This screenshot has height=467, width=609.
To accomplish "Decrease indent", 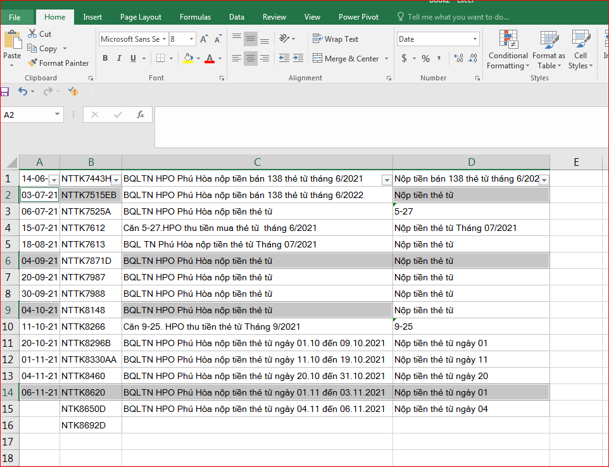I will (284, 58).
